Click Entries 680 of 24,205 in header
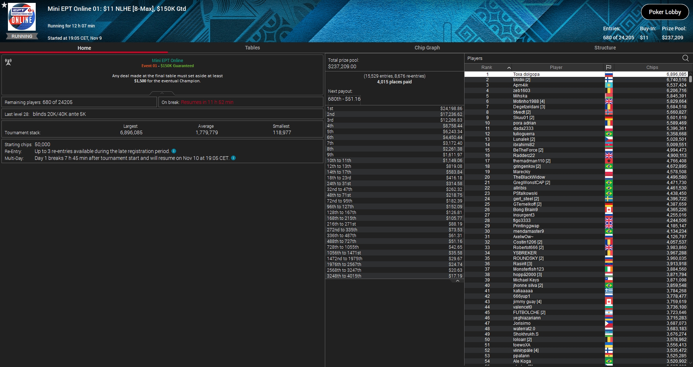Image resolution: width=693 pixels, height=367 pixels. click(618, 38)
